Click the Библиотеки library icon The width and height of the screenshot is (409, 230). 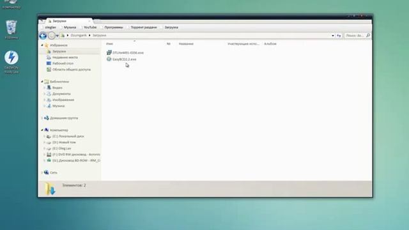[47, 82]
